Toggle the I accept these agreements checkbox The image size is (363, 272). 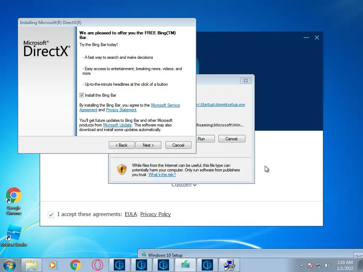(x=51, y=214)
